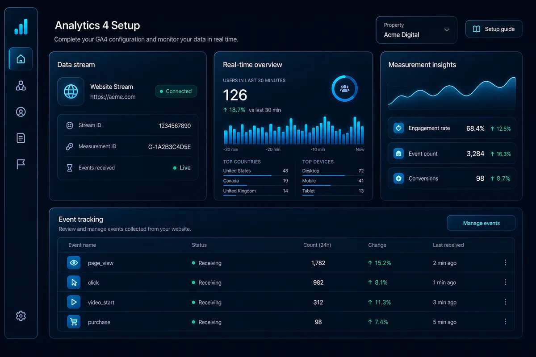
Task: Click the Event count icon
Action: 398,154
